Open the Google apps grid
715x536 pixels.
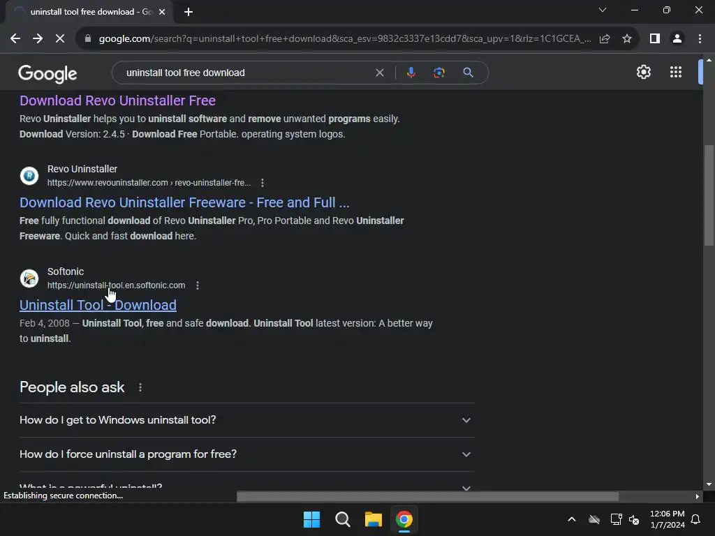coord(676,72)
